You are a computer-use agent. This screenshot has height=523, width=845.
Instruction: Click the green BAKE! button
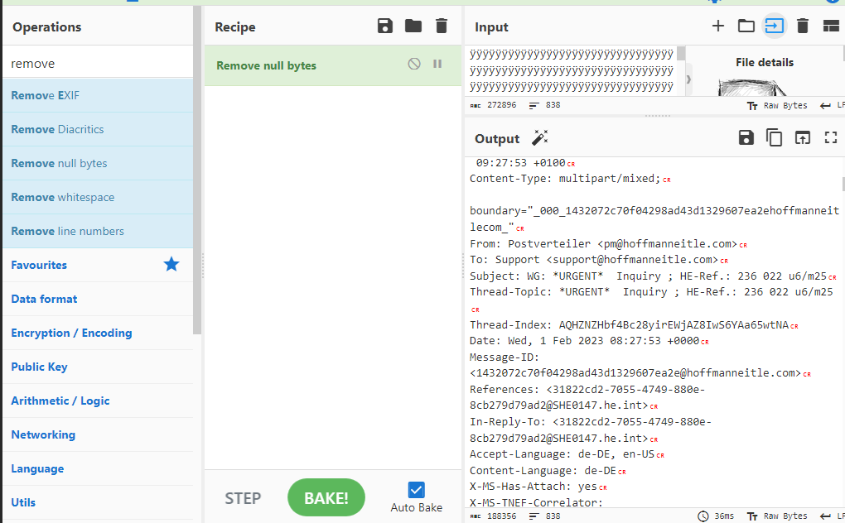pos(326,497)
